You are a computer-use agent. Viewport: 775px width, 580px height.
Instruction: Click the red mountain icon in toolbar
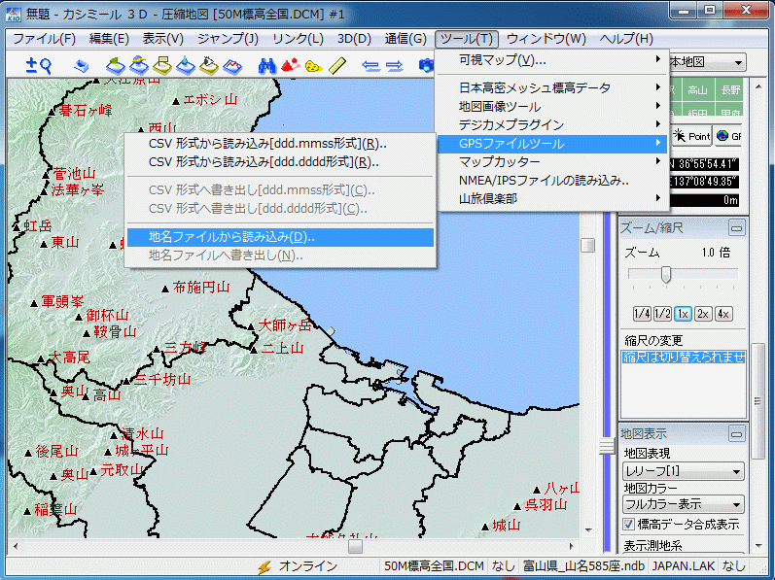pyautogui.click(x=290, y=65)
